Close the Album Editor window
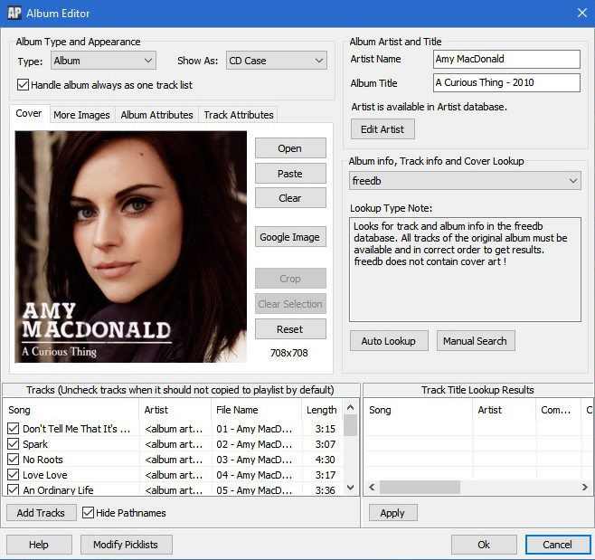This screenshot has height=560, width=595. tap(581, 13)
